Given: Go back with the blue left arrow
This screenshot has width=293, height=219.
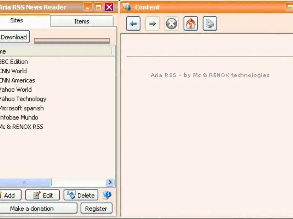Looking at the screenshot, I should click(133, 23).
